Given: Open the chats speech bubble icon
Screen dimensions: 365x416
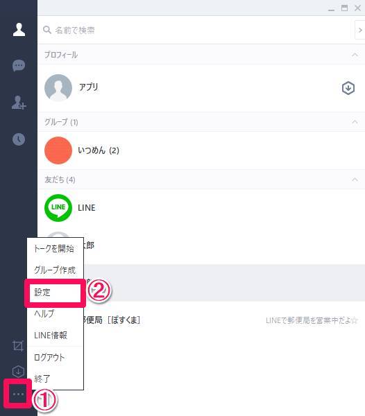Looking at the screenshot, I should click(x=19, y=66).
